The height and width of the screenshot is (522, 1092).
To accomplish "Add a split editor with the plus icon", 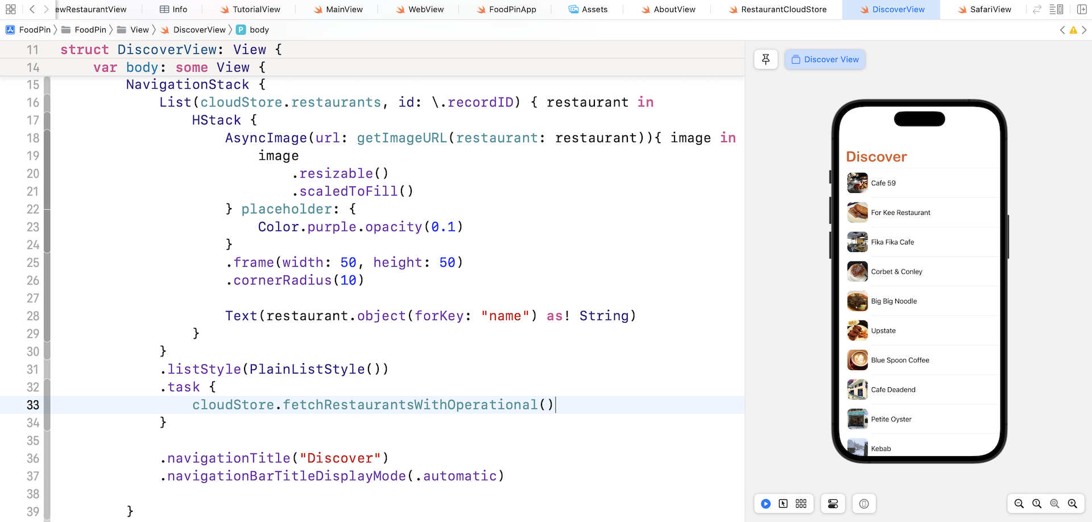I will pyautogui.click(x=1082, y=9).
